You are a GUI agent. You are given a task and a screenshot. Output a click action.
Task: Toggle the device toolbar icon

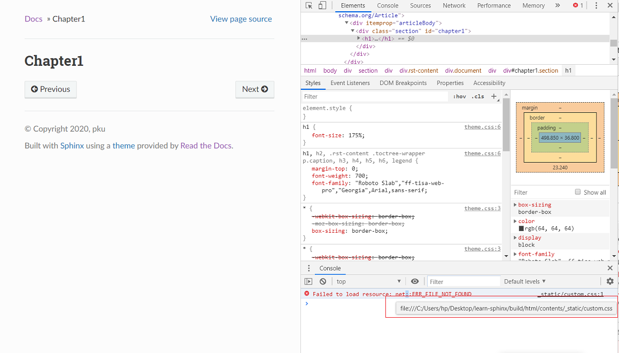point(322,5)
